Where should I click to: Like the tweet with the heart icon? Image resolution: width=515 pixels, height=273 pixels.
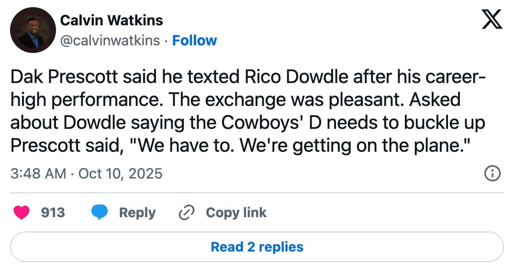[x=22, y=213]
